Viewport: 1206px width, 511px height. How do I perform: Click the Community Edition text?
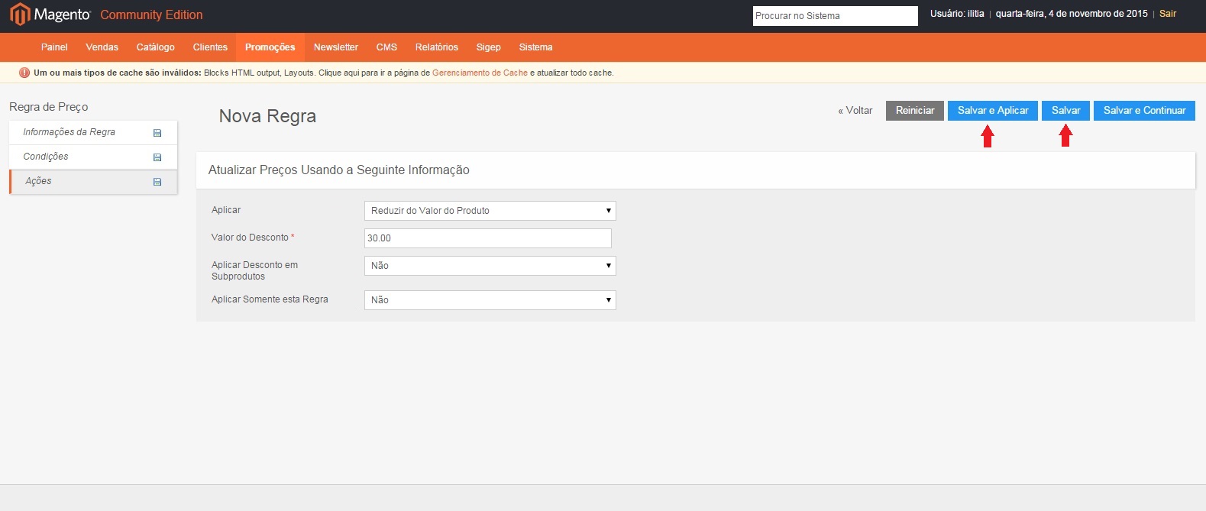tap(151, 15)
